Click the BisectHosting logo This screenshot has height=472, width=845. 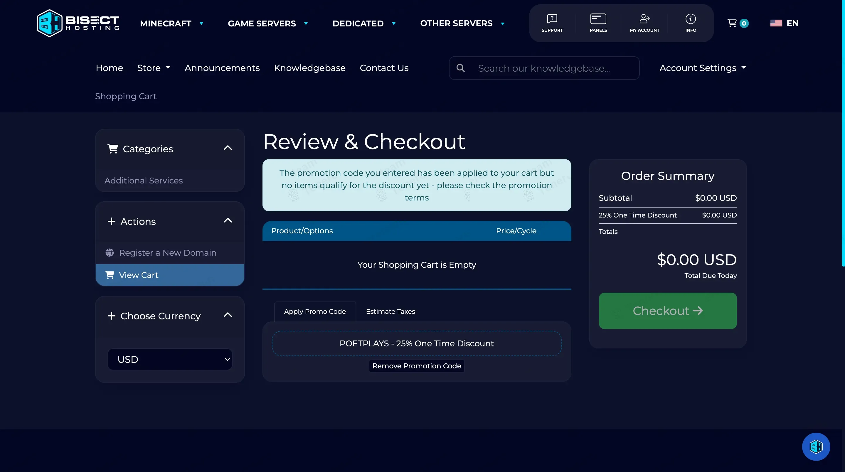pos(78,23)
